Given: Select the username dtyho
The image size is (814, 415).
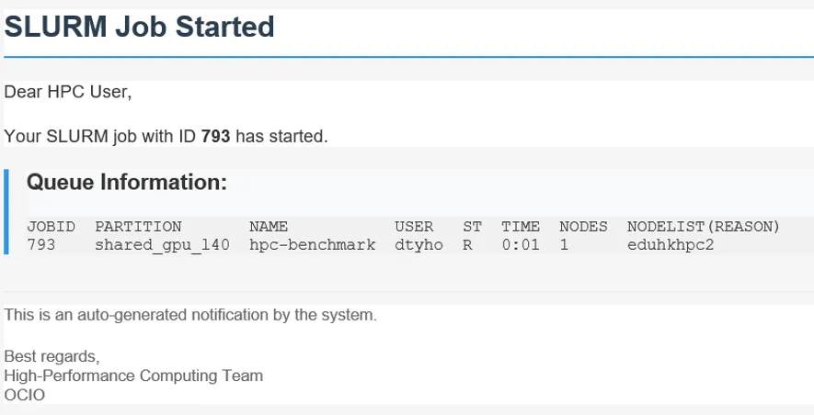Looking at the screenshot, I should pyautogui.click(x=418, y=245).
